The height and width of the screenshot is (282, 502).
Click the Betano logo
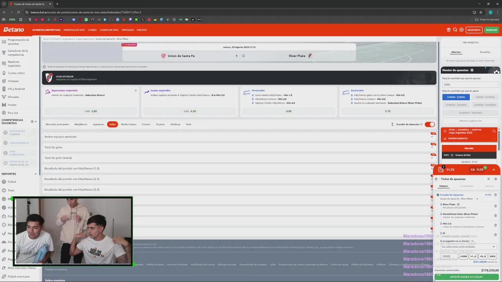click(x=14, y=30)
